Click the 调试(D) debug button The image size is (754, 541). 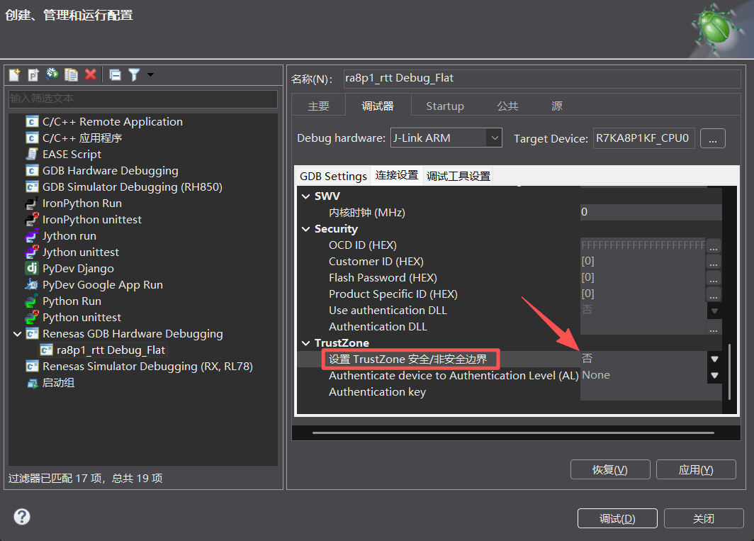(x=617, y=519)
